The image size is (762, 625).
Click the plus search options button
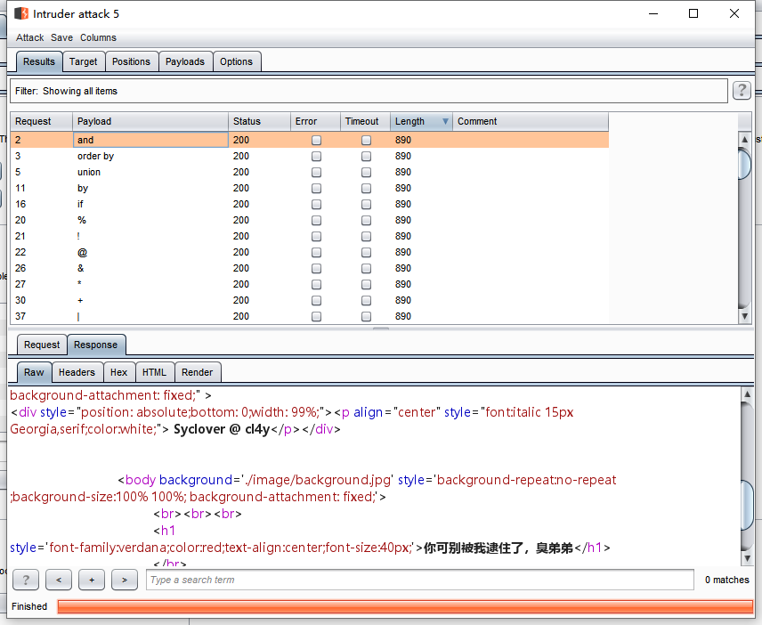pyautogui.click(x=92, y=580)
